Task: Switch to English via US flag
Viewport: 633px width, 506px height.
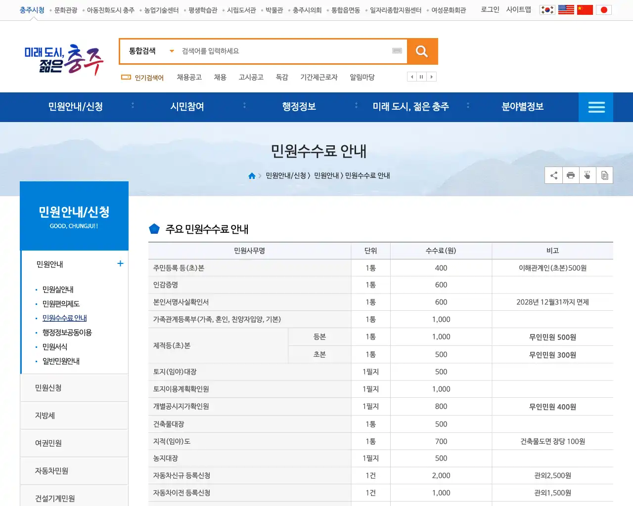Action: point(566,10)
